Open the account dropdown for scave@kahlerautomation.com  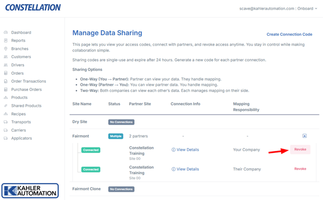tap(278, 8)
